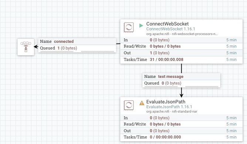Click the Out row of EvaluateJsonPath
This screenshot has height=144, width=247.
point(182,131)
